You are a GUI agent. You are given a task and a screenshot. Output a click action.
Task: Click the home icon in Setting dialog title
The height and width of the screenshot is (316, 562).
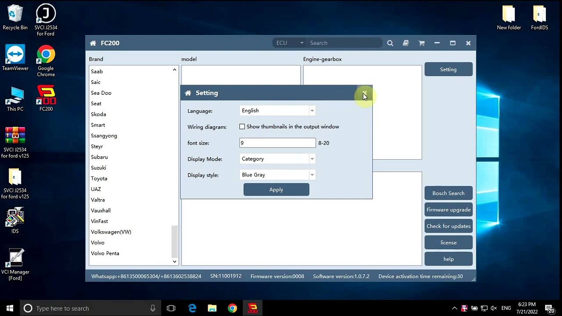tap(188, 93)
